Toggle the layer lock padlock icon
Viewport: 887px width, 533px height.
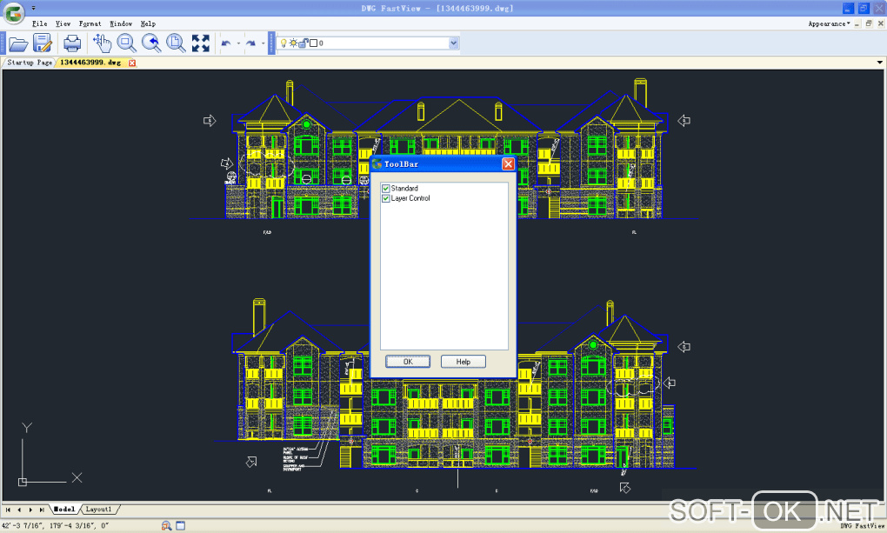303,43
